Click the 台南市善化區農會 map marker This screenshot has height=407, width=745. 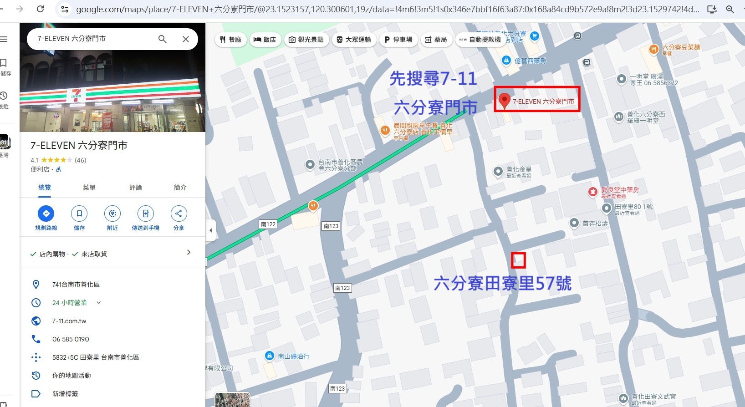(x=310, y=164)
